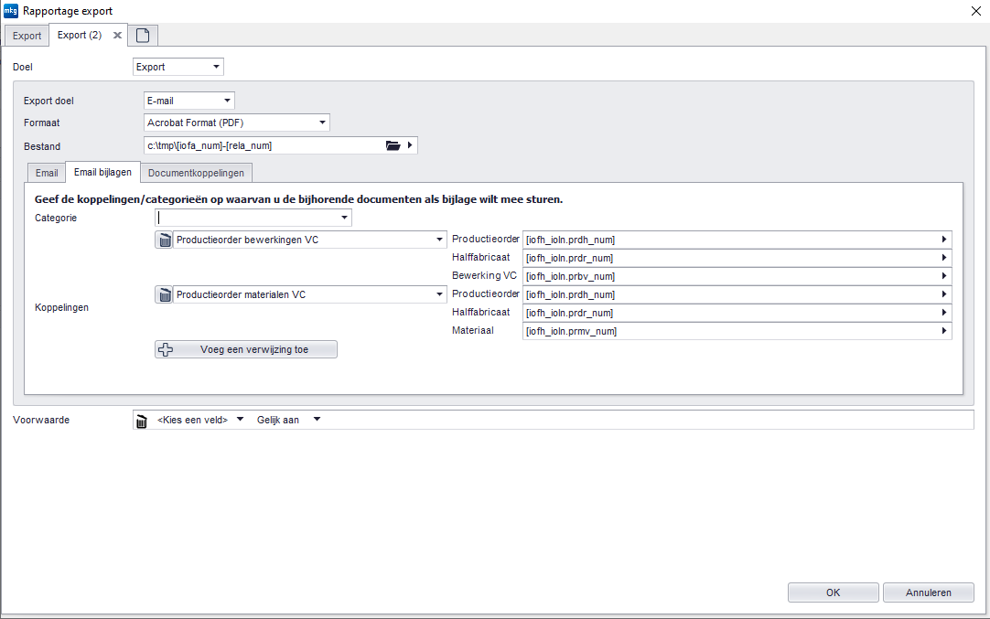Click the mkg application logo icon
The image size is (990, 619).
tap(11, 11)
